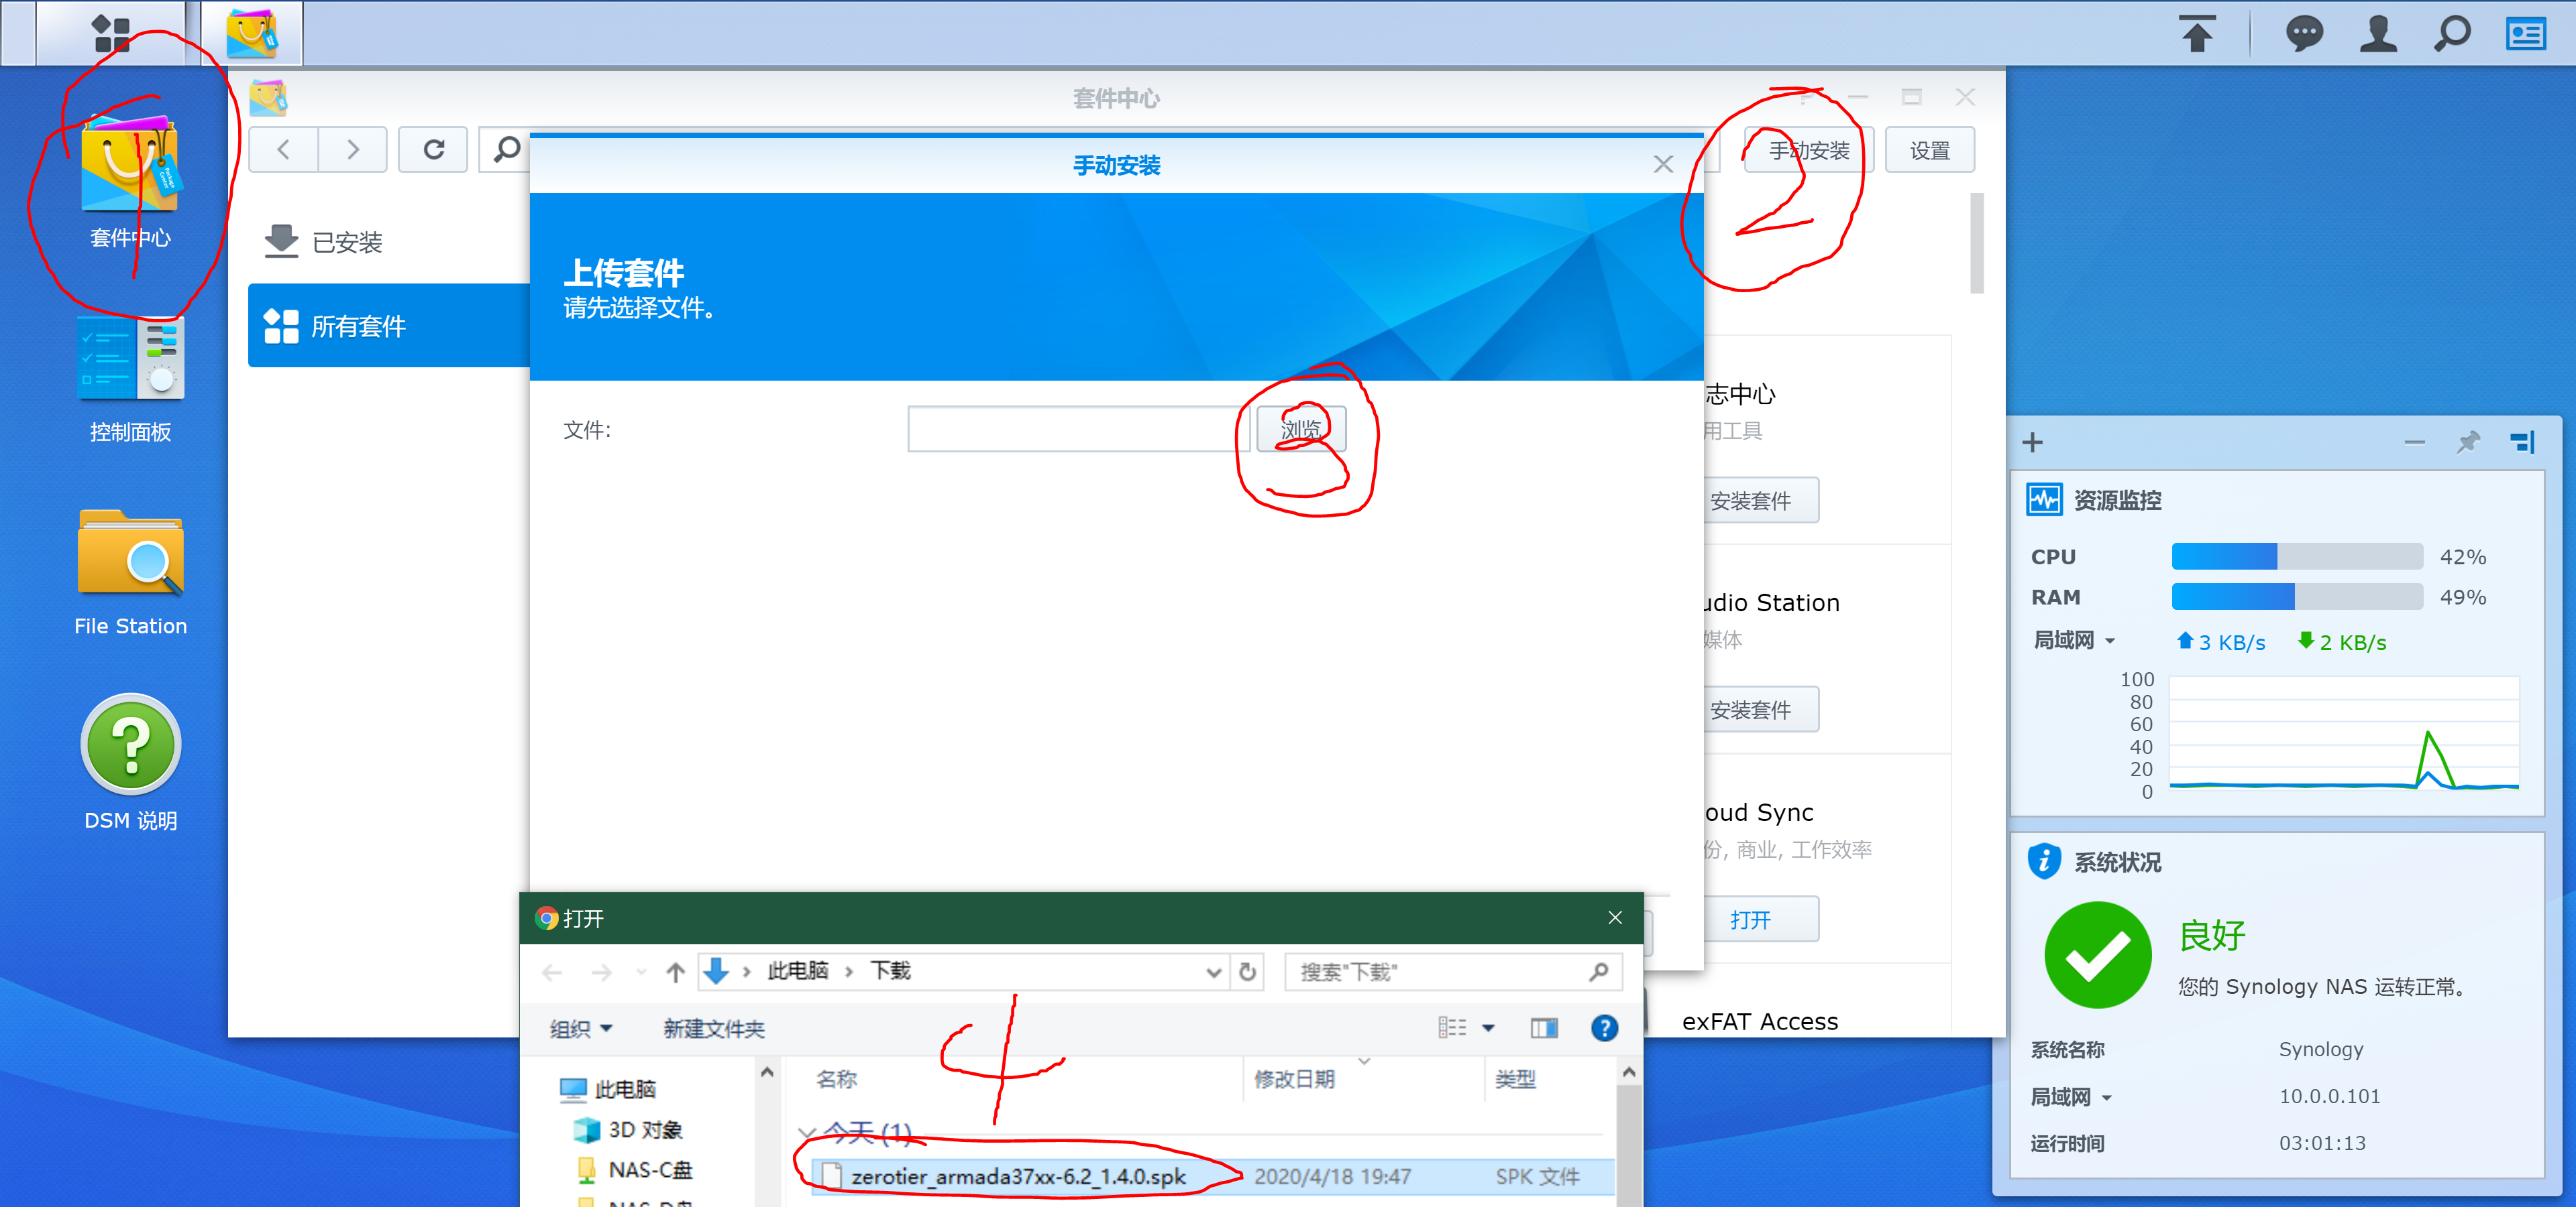Viewport: 2576px width, 1207px height.
Task: Close the 手动安装 dialog
Action: tap(1663, 164)
